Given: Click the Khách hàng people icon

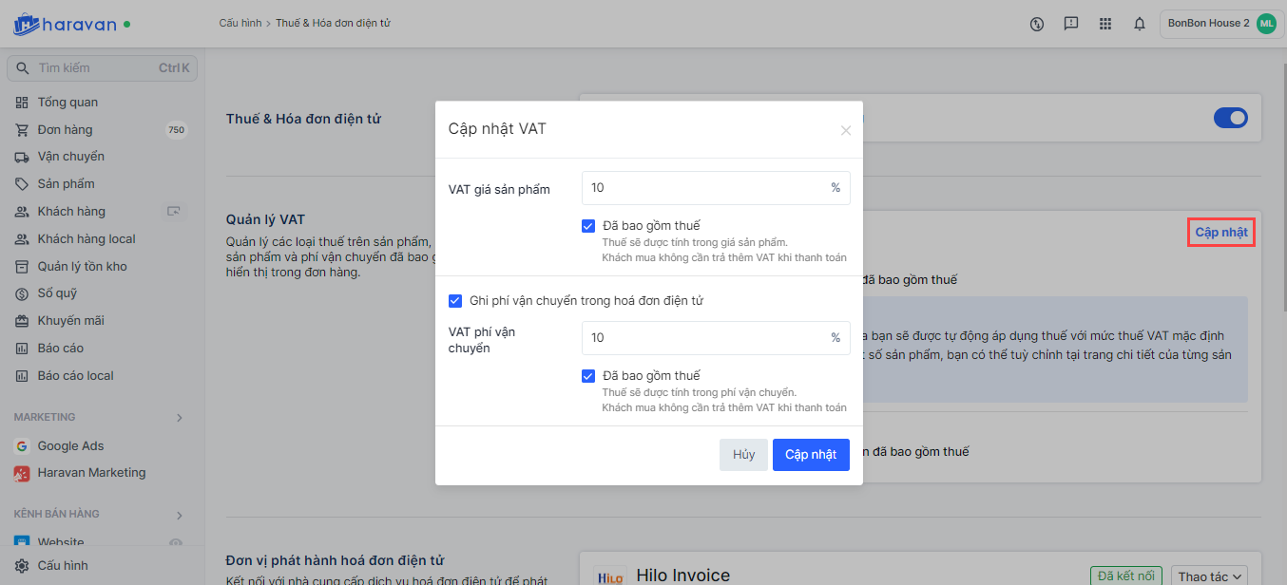Looking at the screenshot, I should coord(22,212).
